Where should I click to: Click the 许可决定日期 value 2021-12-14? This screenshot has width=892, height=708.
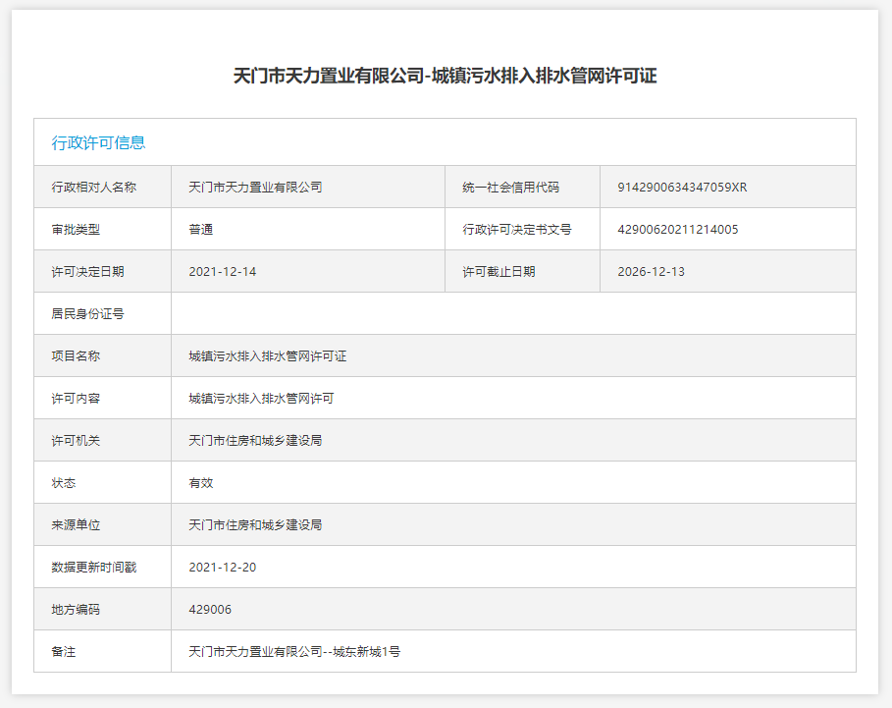223,272
